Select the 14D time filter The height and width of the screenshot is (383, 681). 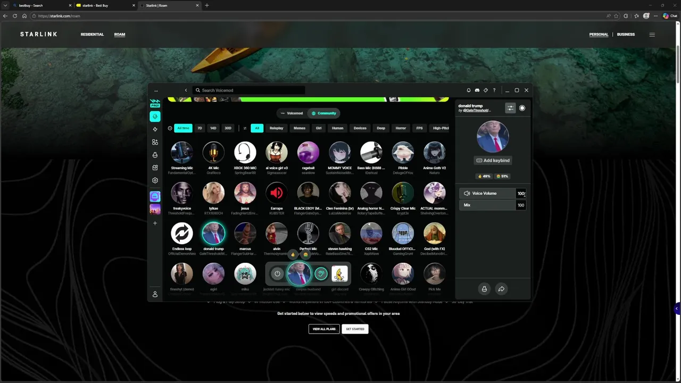[213, 128]
